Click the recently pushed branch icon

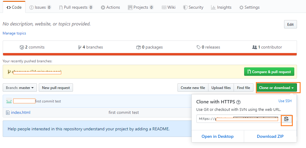click(x=9, y=72)
